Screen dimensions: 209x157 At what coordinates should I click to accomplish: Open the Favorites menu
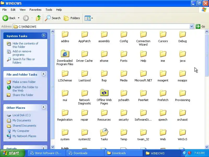pos(36,10)
